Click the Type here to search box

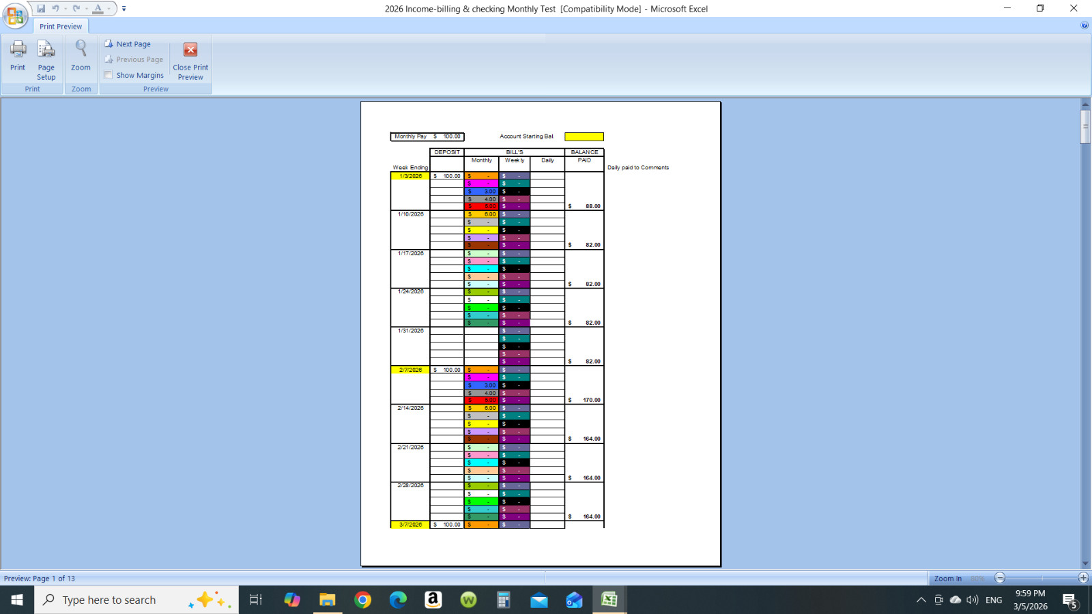coord(136,600)
